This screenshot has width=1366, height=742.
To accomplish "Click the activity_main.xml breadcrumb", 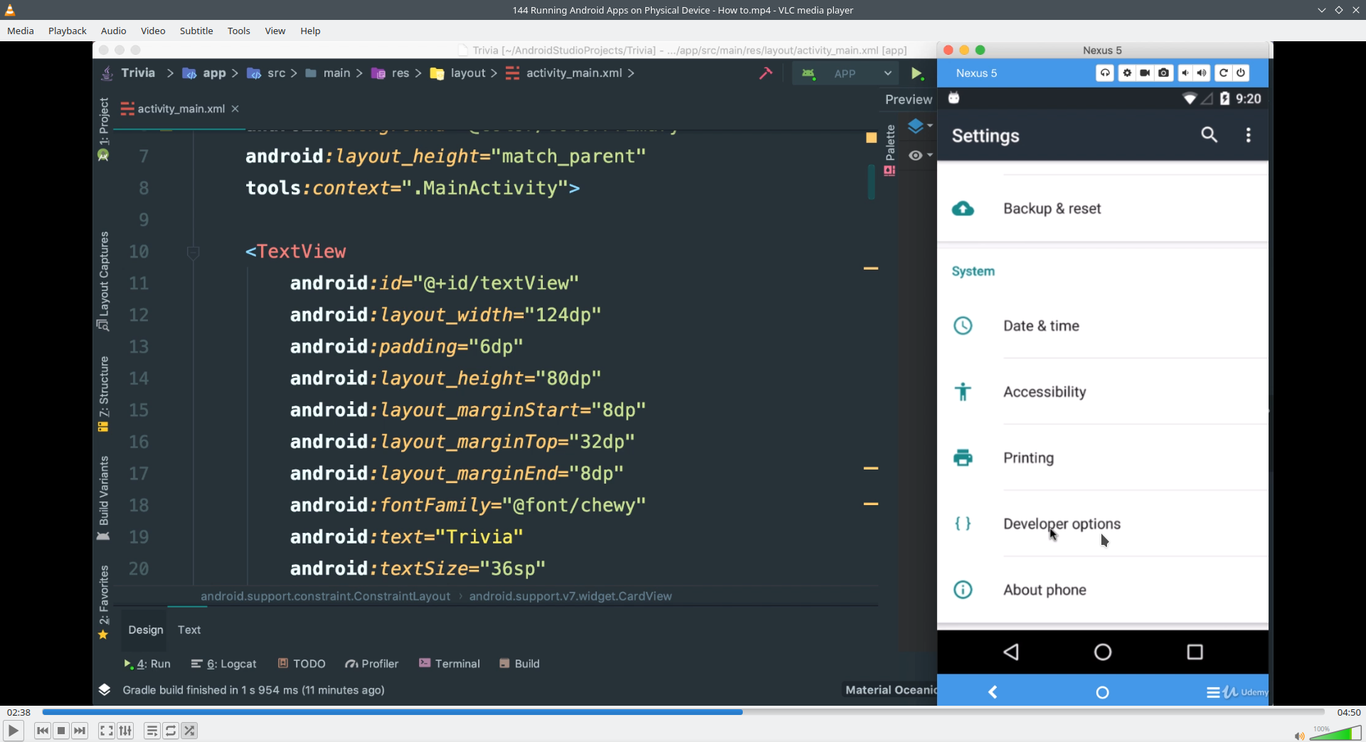I will point(564,73).
